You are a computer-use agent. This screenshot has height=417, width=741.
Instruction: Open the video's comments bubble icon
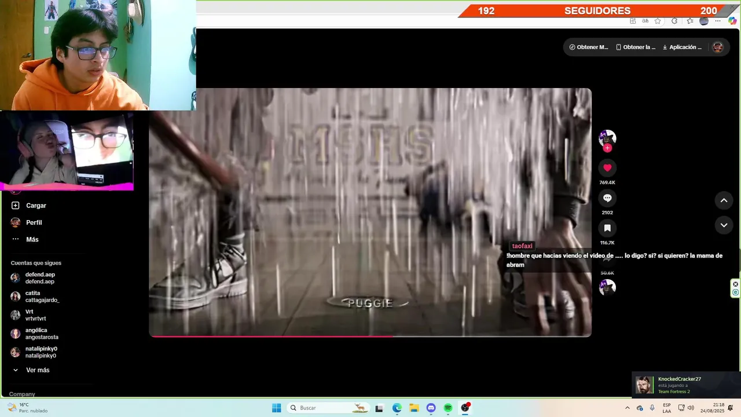click(x=607, y=198)
